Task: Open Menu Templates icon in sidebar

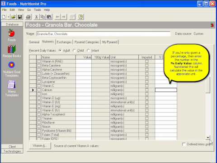Action: point(11,84)
